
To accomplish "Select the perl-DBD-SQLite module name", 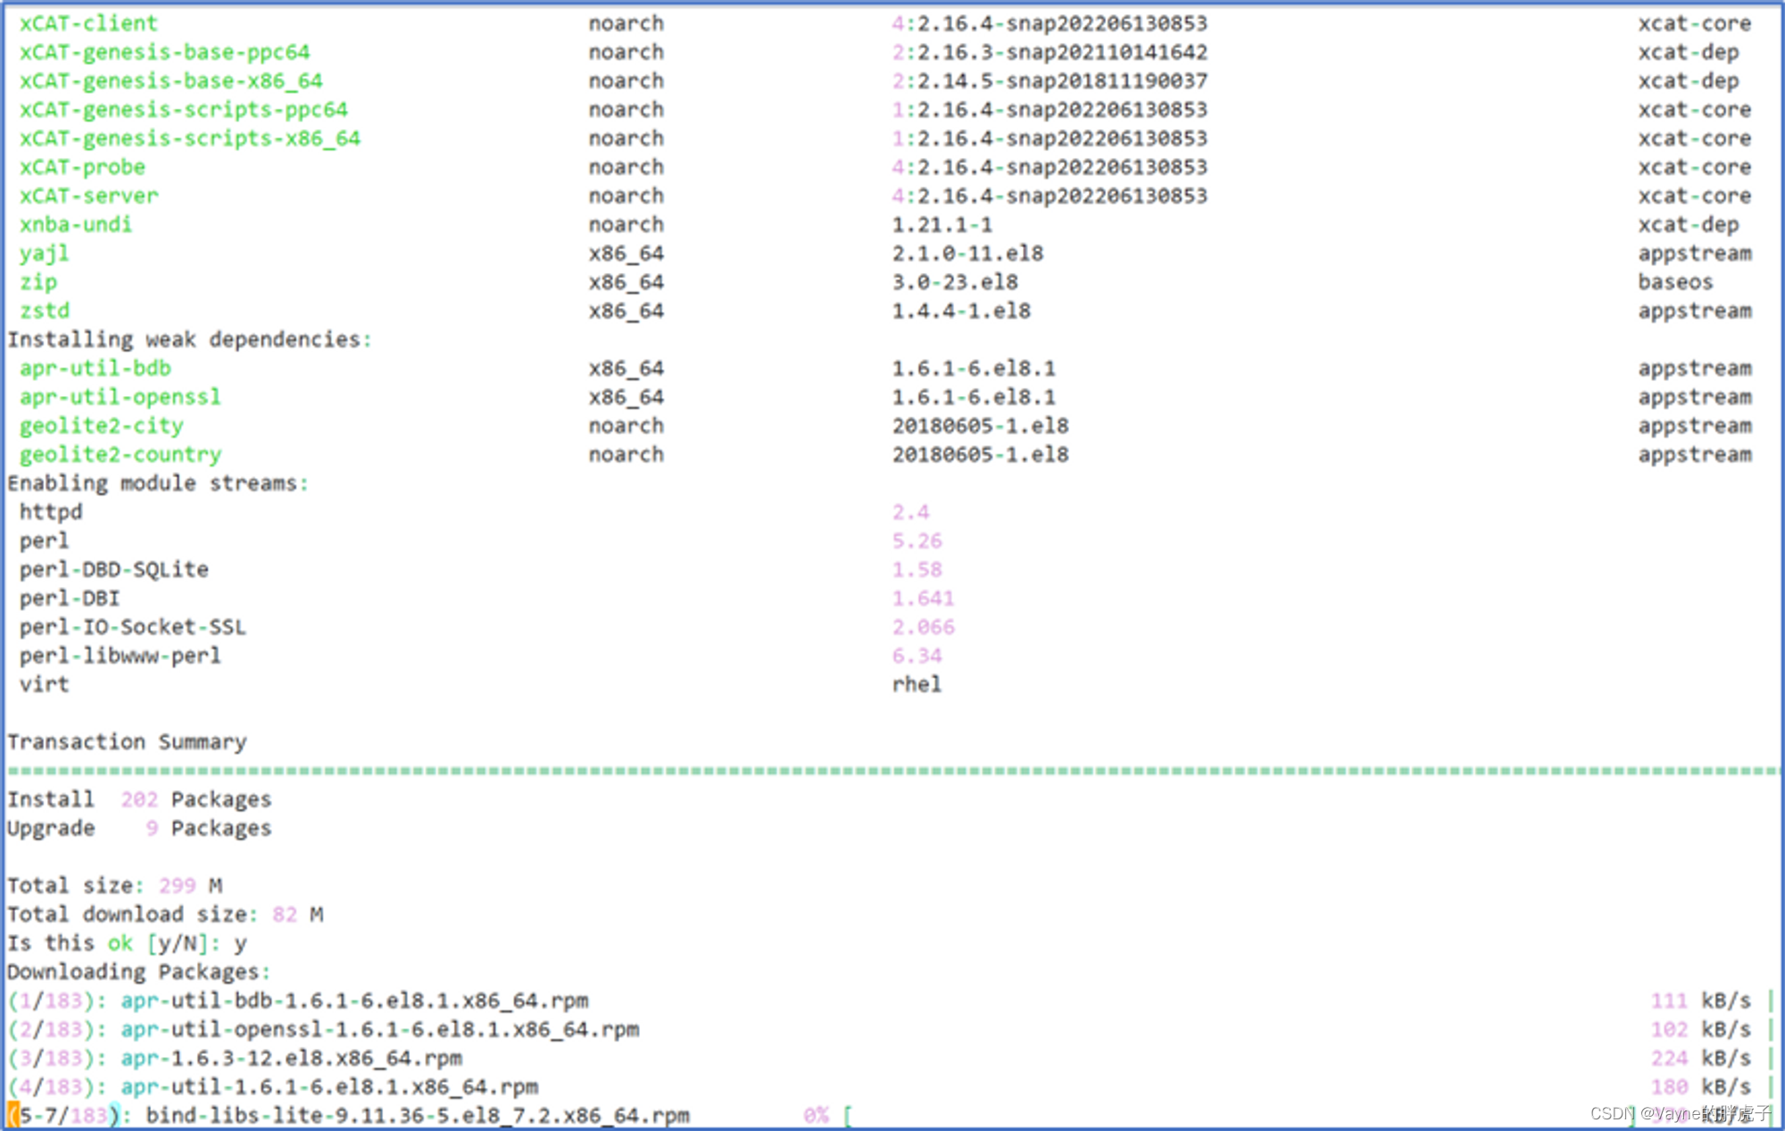I will pos(114,569).
